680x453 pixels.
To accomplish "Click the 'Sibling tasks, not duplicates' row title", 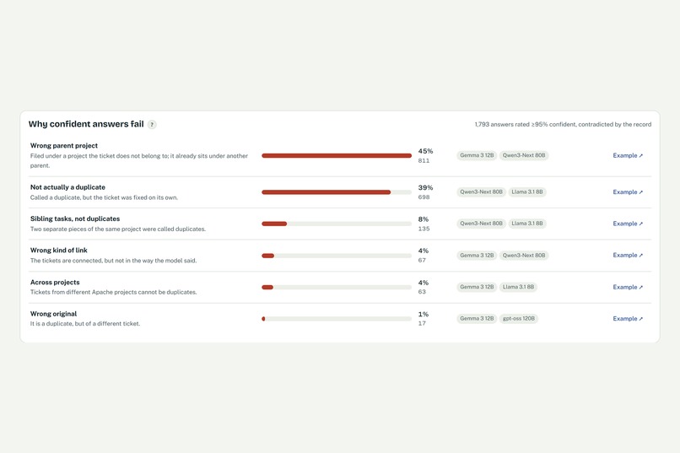I will pyautogui.click(x=75, y=219).
